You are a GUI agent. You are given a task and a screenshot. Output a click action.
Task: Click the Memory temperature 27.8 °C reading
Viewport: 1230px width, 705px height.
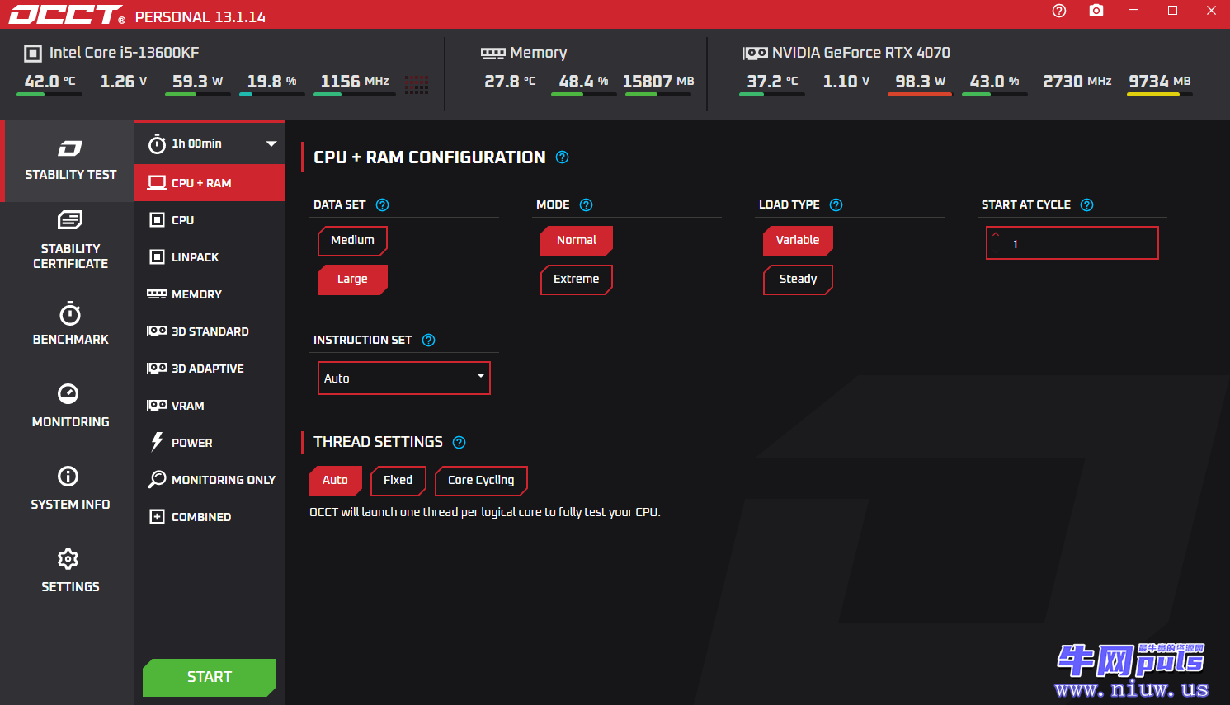pos(510,82)
